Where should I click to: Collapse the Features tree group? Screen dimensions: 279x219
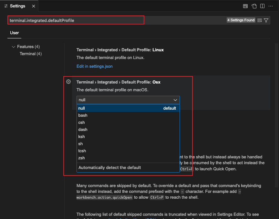14,47
